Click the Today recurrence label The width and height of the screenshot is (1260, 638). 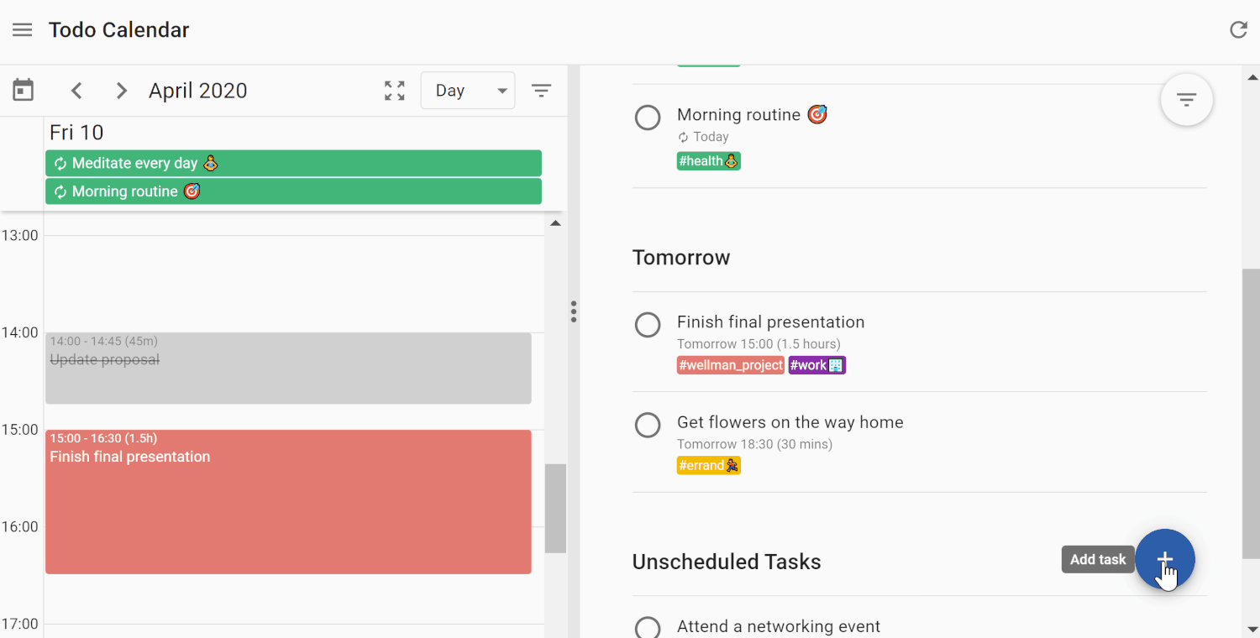(711, 137)
